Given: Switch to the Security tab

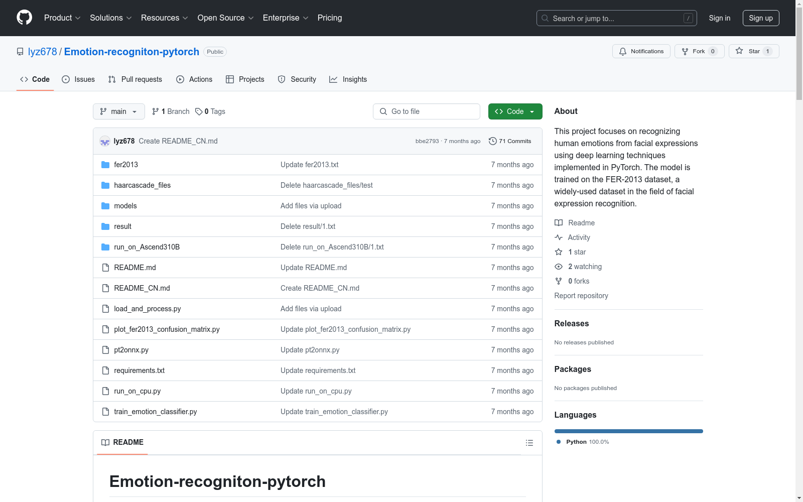Looking at the screenshot, I should (297, 79).
